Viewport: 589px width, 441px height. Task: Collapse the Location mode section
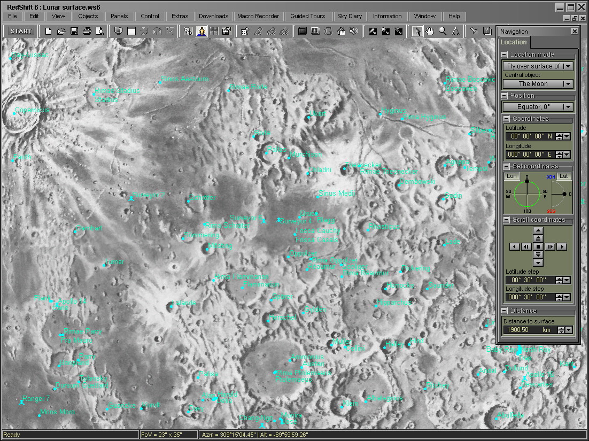(x=505, y=55)
